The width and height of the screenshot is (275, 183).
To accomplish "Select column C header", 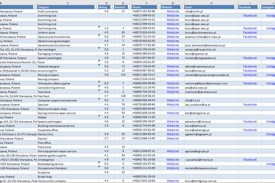I will point(68,3).
